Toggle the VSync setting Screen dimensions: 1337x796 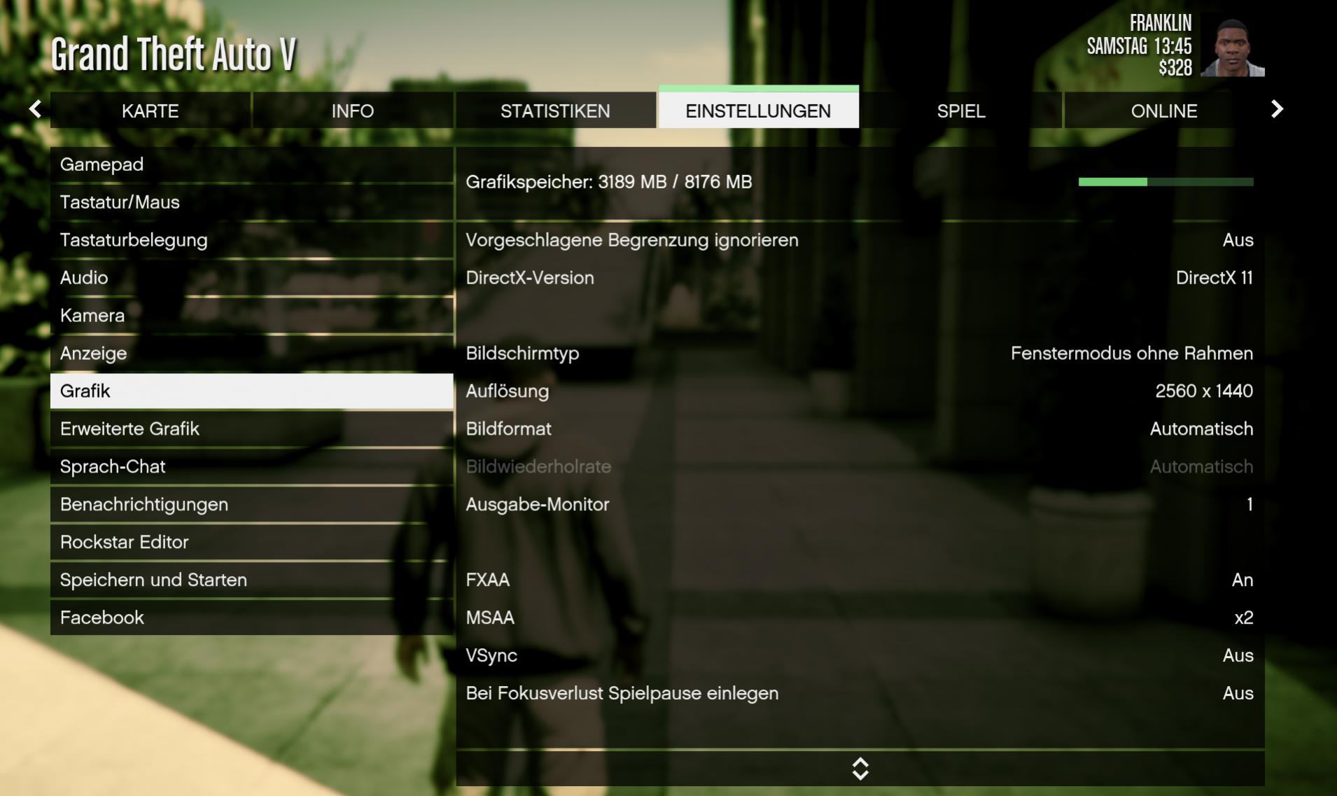coord(860,656)
